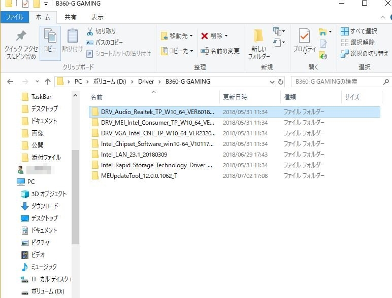The image size is (392, 298).
Task: Go forward with the right arrow
Action: [x=25, y=82]
